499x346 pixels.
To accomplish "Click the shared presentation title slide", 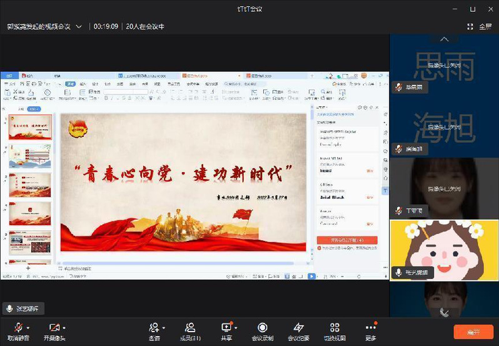I will 183,181.
